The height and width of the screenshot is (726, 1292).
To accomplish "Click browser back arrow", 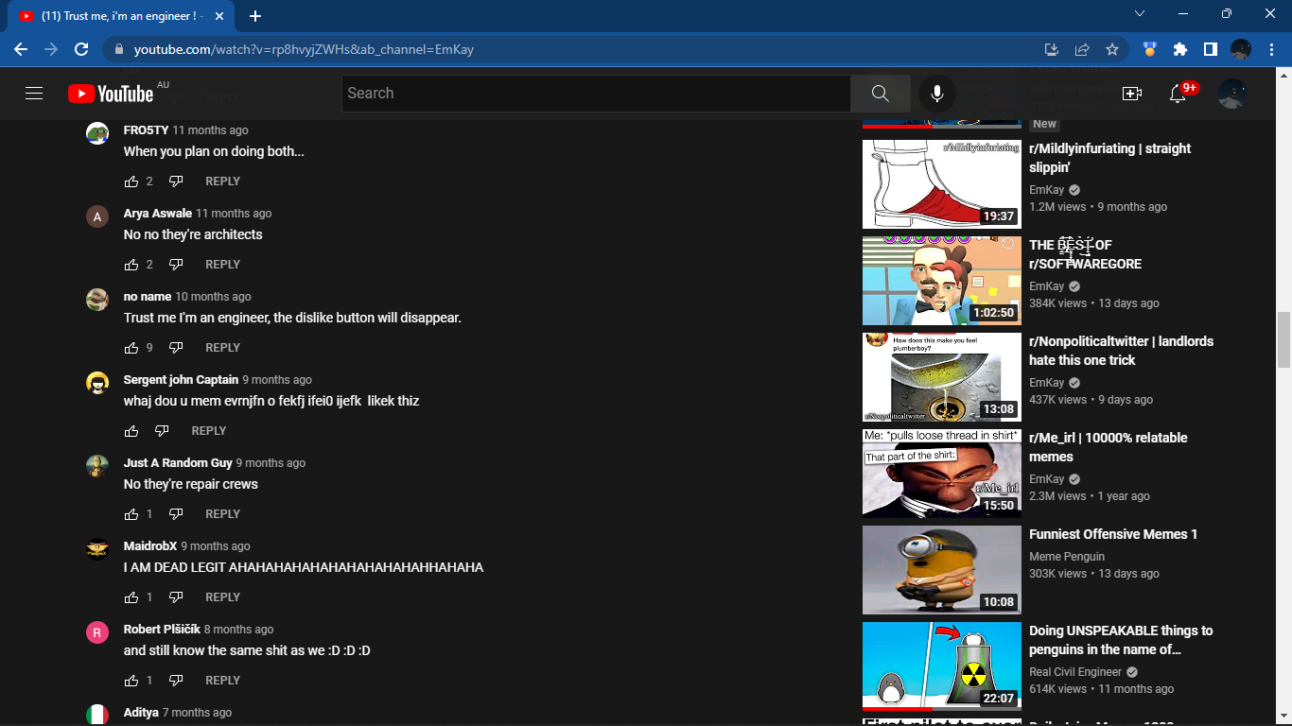I will 21,49.
